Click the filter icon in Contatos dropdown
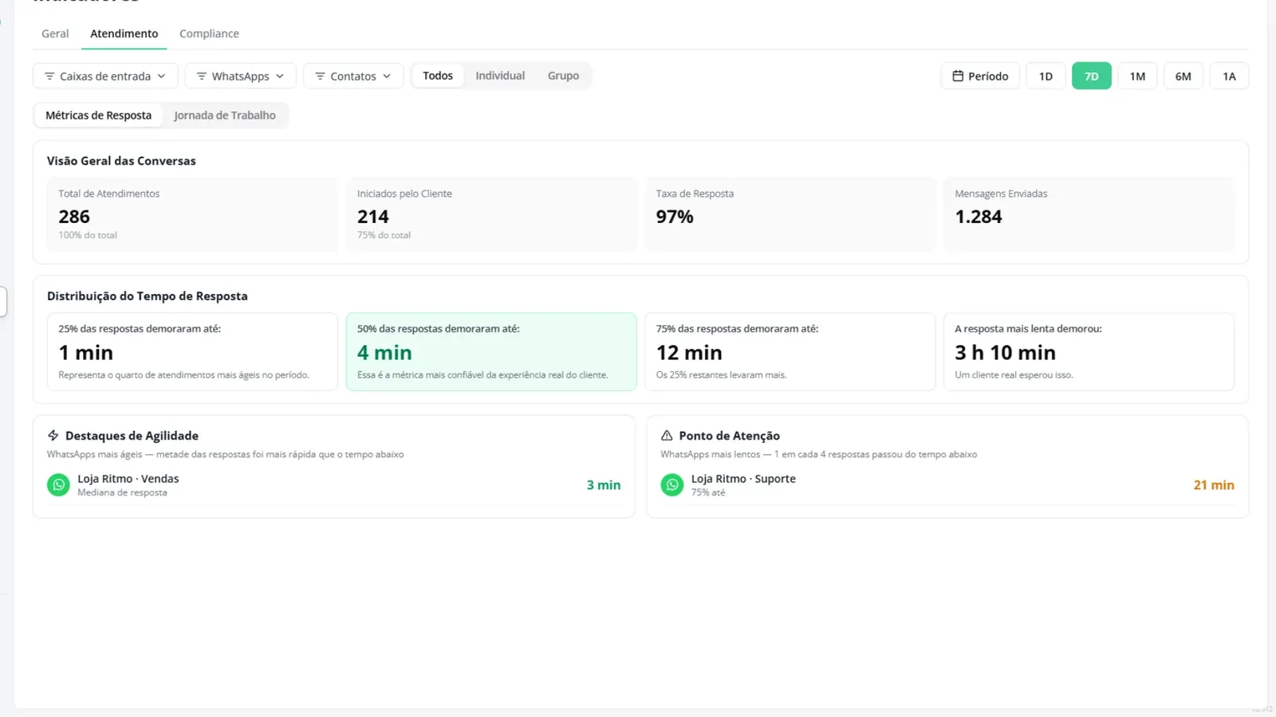Screen dimensions: 1276x717 [x=320, y=76]
